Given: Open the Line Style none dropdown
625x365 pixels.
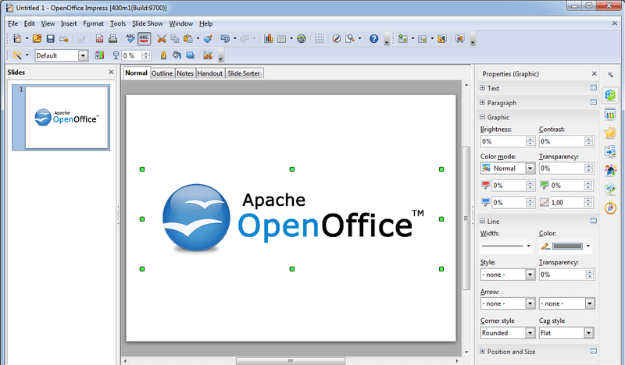Looking at the screenshot, I should coord(530,275).
